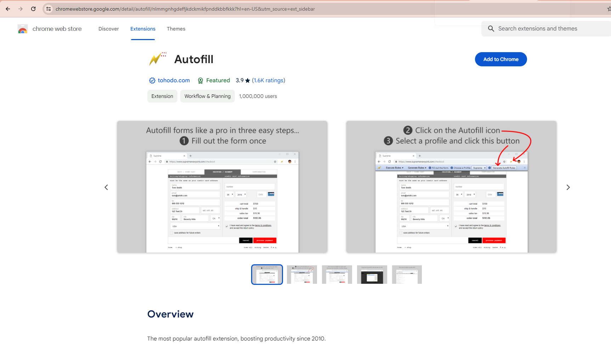Click the search magnifier icon
This screenshot has height=348, width=611.
click(491, 29)
